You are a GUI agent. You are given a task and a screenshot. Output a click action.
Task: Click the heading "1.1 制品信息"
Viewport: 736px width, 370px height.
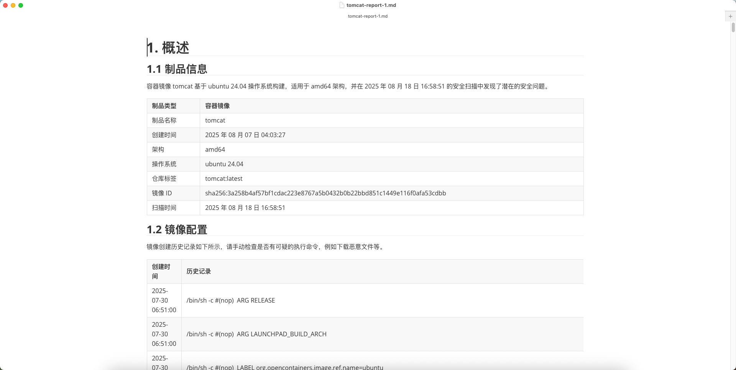pos(177,69)
